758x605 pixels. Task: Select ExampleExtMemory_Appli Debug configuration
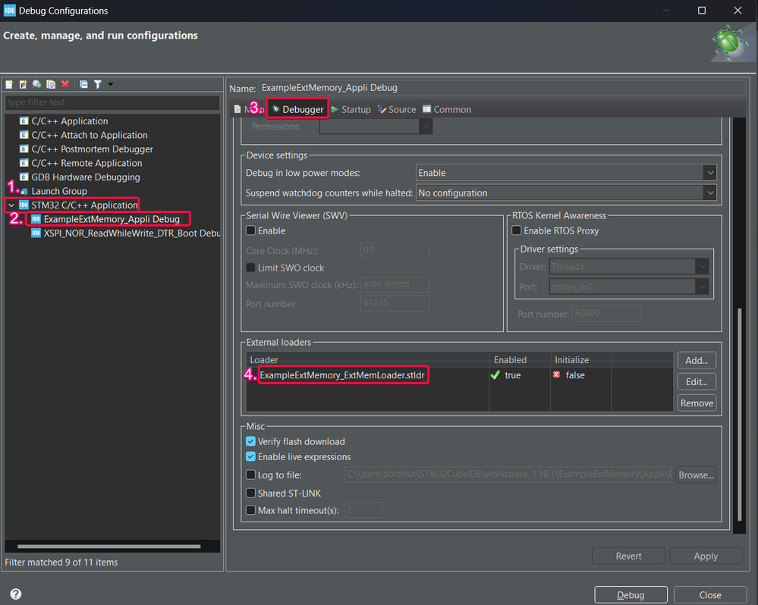pos(112,219)
